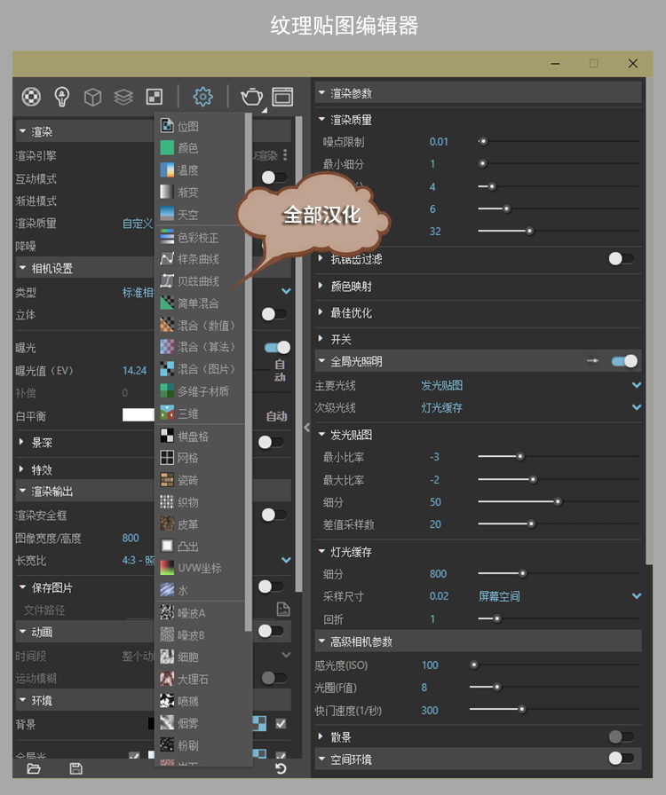The height and width of the screenshot is (795, 666).
Task: Toggle 渲染安全框 safe frame switch
Action: click(274, 516)
